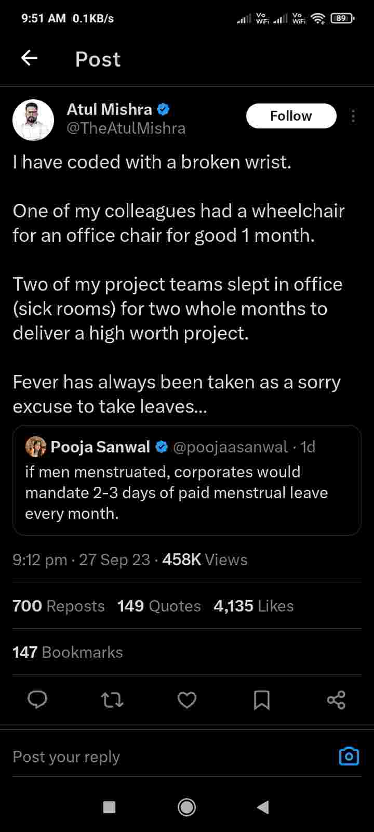This screenshot has height=832, width=374.
Task: Open Atul Mishra's profile picture
Action: (33, 120)
